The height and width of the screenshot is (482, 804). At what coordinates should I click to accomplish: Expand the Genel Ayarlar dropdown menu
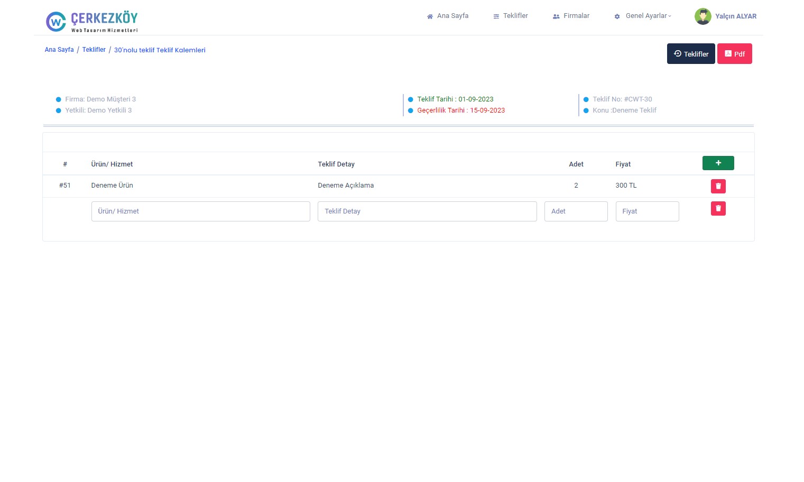point(648,16)
